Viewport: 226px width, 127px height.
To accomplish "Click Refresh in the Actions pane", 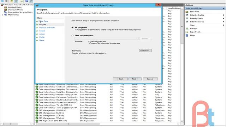I will pyautogui.click(x=194, y=29).
